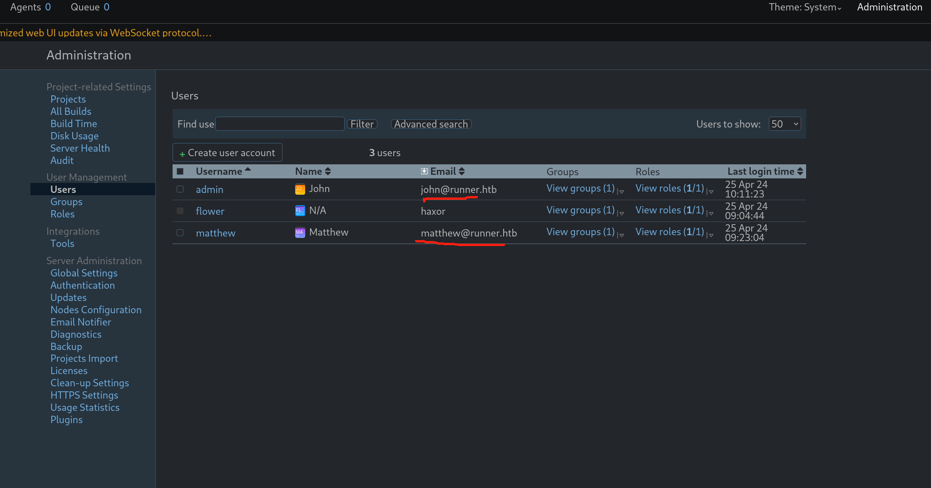Open Projects in the sidebar

(68, 99)
